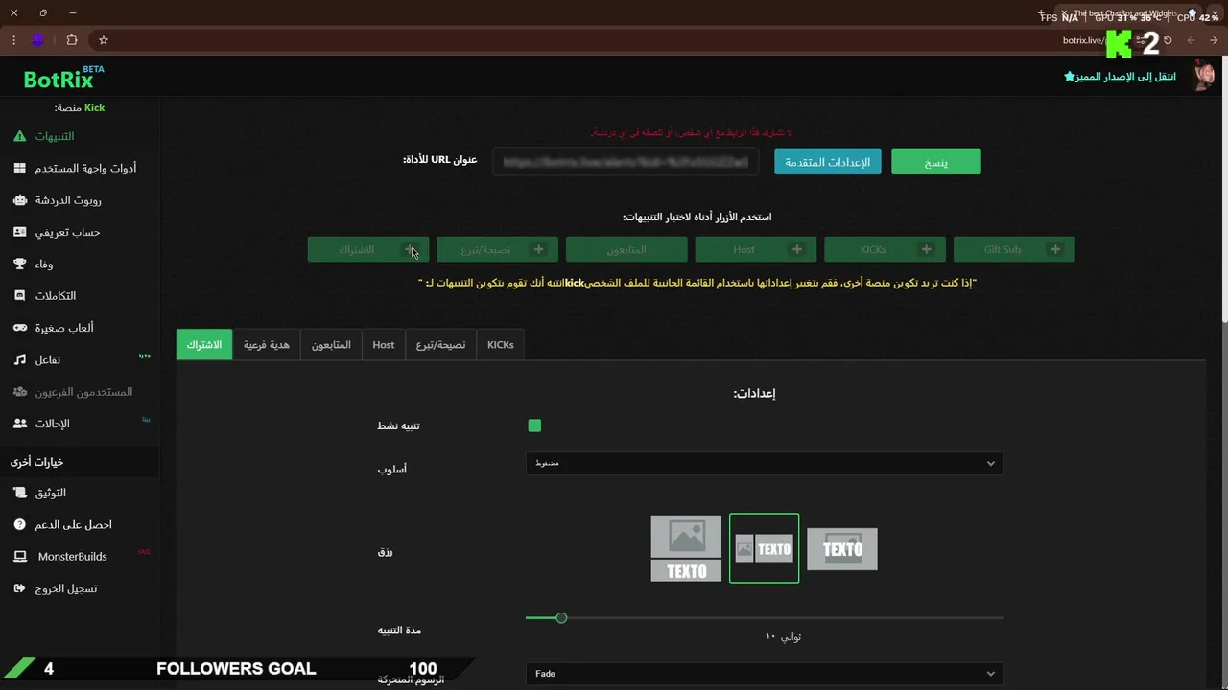Open التكاملات integrations icon
Viewport: 1228px width, 690px height.
(19, 296)
